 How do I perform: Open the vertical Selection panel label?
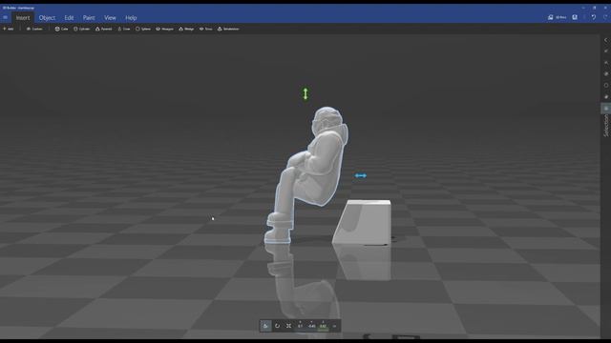pos(606,126)
